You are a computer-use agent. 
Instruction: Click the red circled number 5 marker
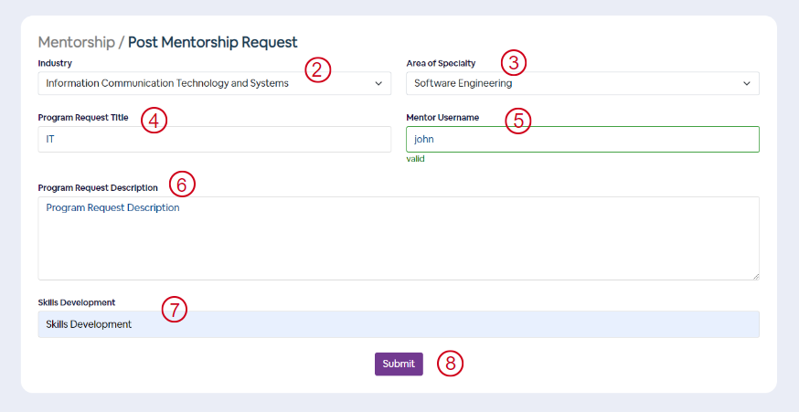[x=518, y=121]
